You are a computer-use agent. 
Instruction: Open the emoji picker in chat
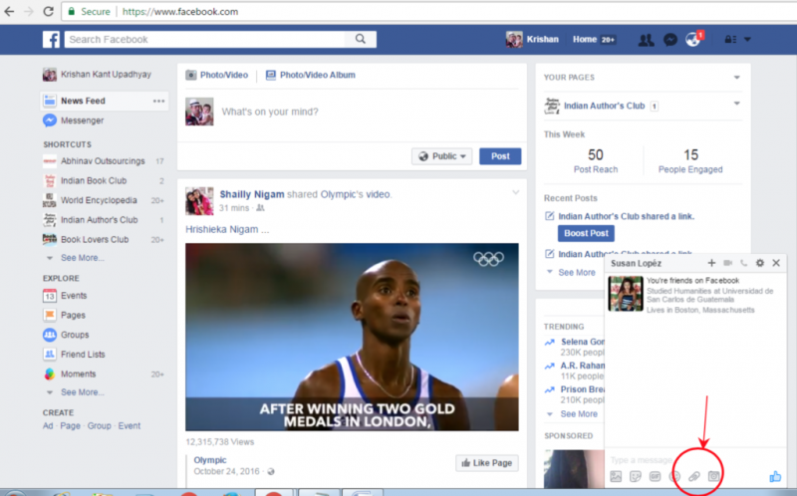point(674,476)
